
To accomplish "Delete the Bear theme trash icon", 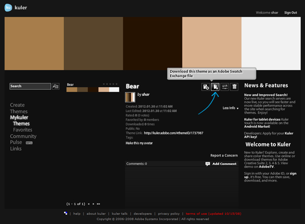I will pyautogui.click(x=234, y=87).
